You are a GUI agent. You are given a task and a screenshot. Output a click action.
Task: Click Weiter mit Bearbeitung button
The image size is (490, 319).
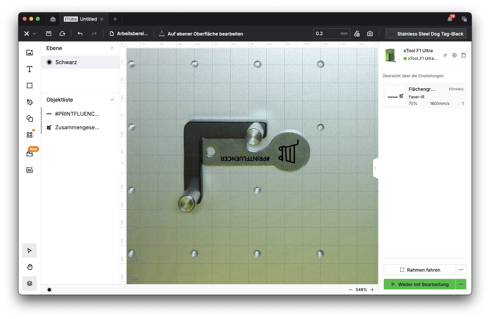point(420,284)
